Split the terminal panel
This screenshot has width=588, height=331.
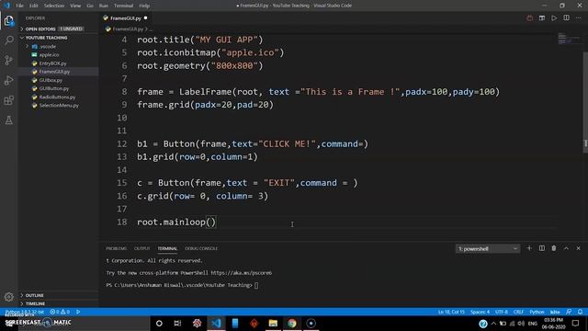pos(541,248)
